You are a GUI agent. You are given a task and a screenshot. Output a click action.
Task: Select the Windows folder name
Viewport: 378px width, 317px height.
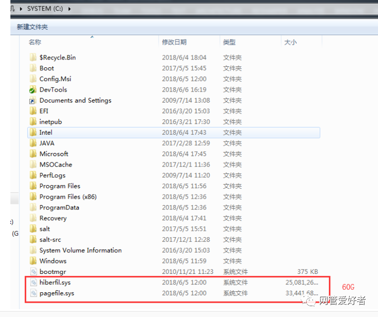(x=53, y=261)
